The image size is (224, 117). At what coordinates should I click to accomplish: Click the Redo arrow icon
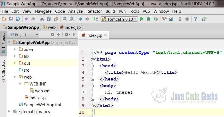pos(33,19)
